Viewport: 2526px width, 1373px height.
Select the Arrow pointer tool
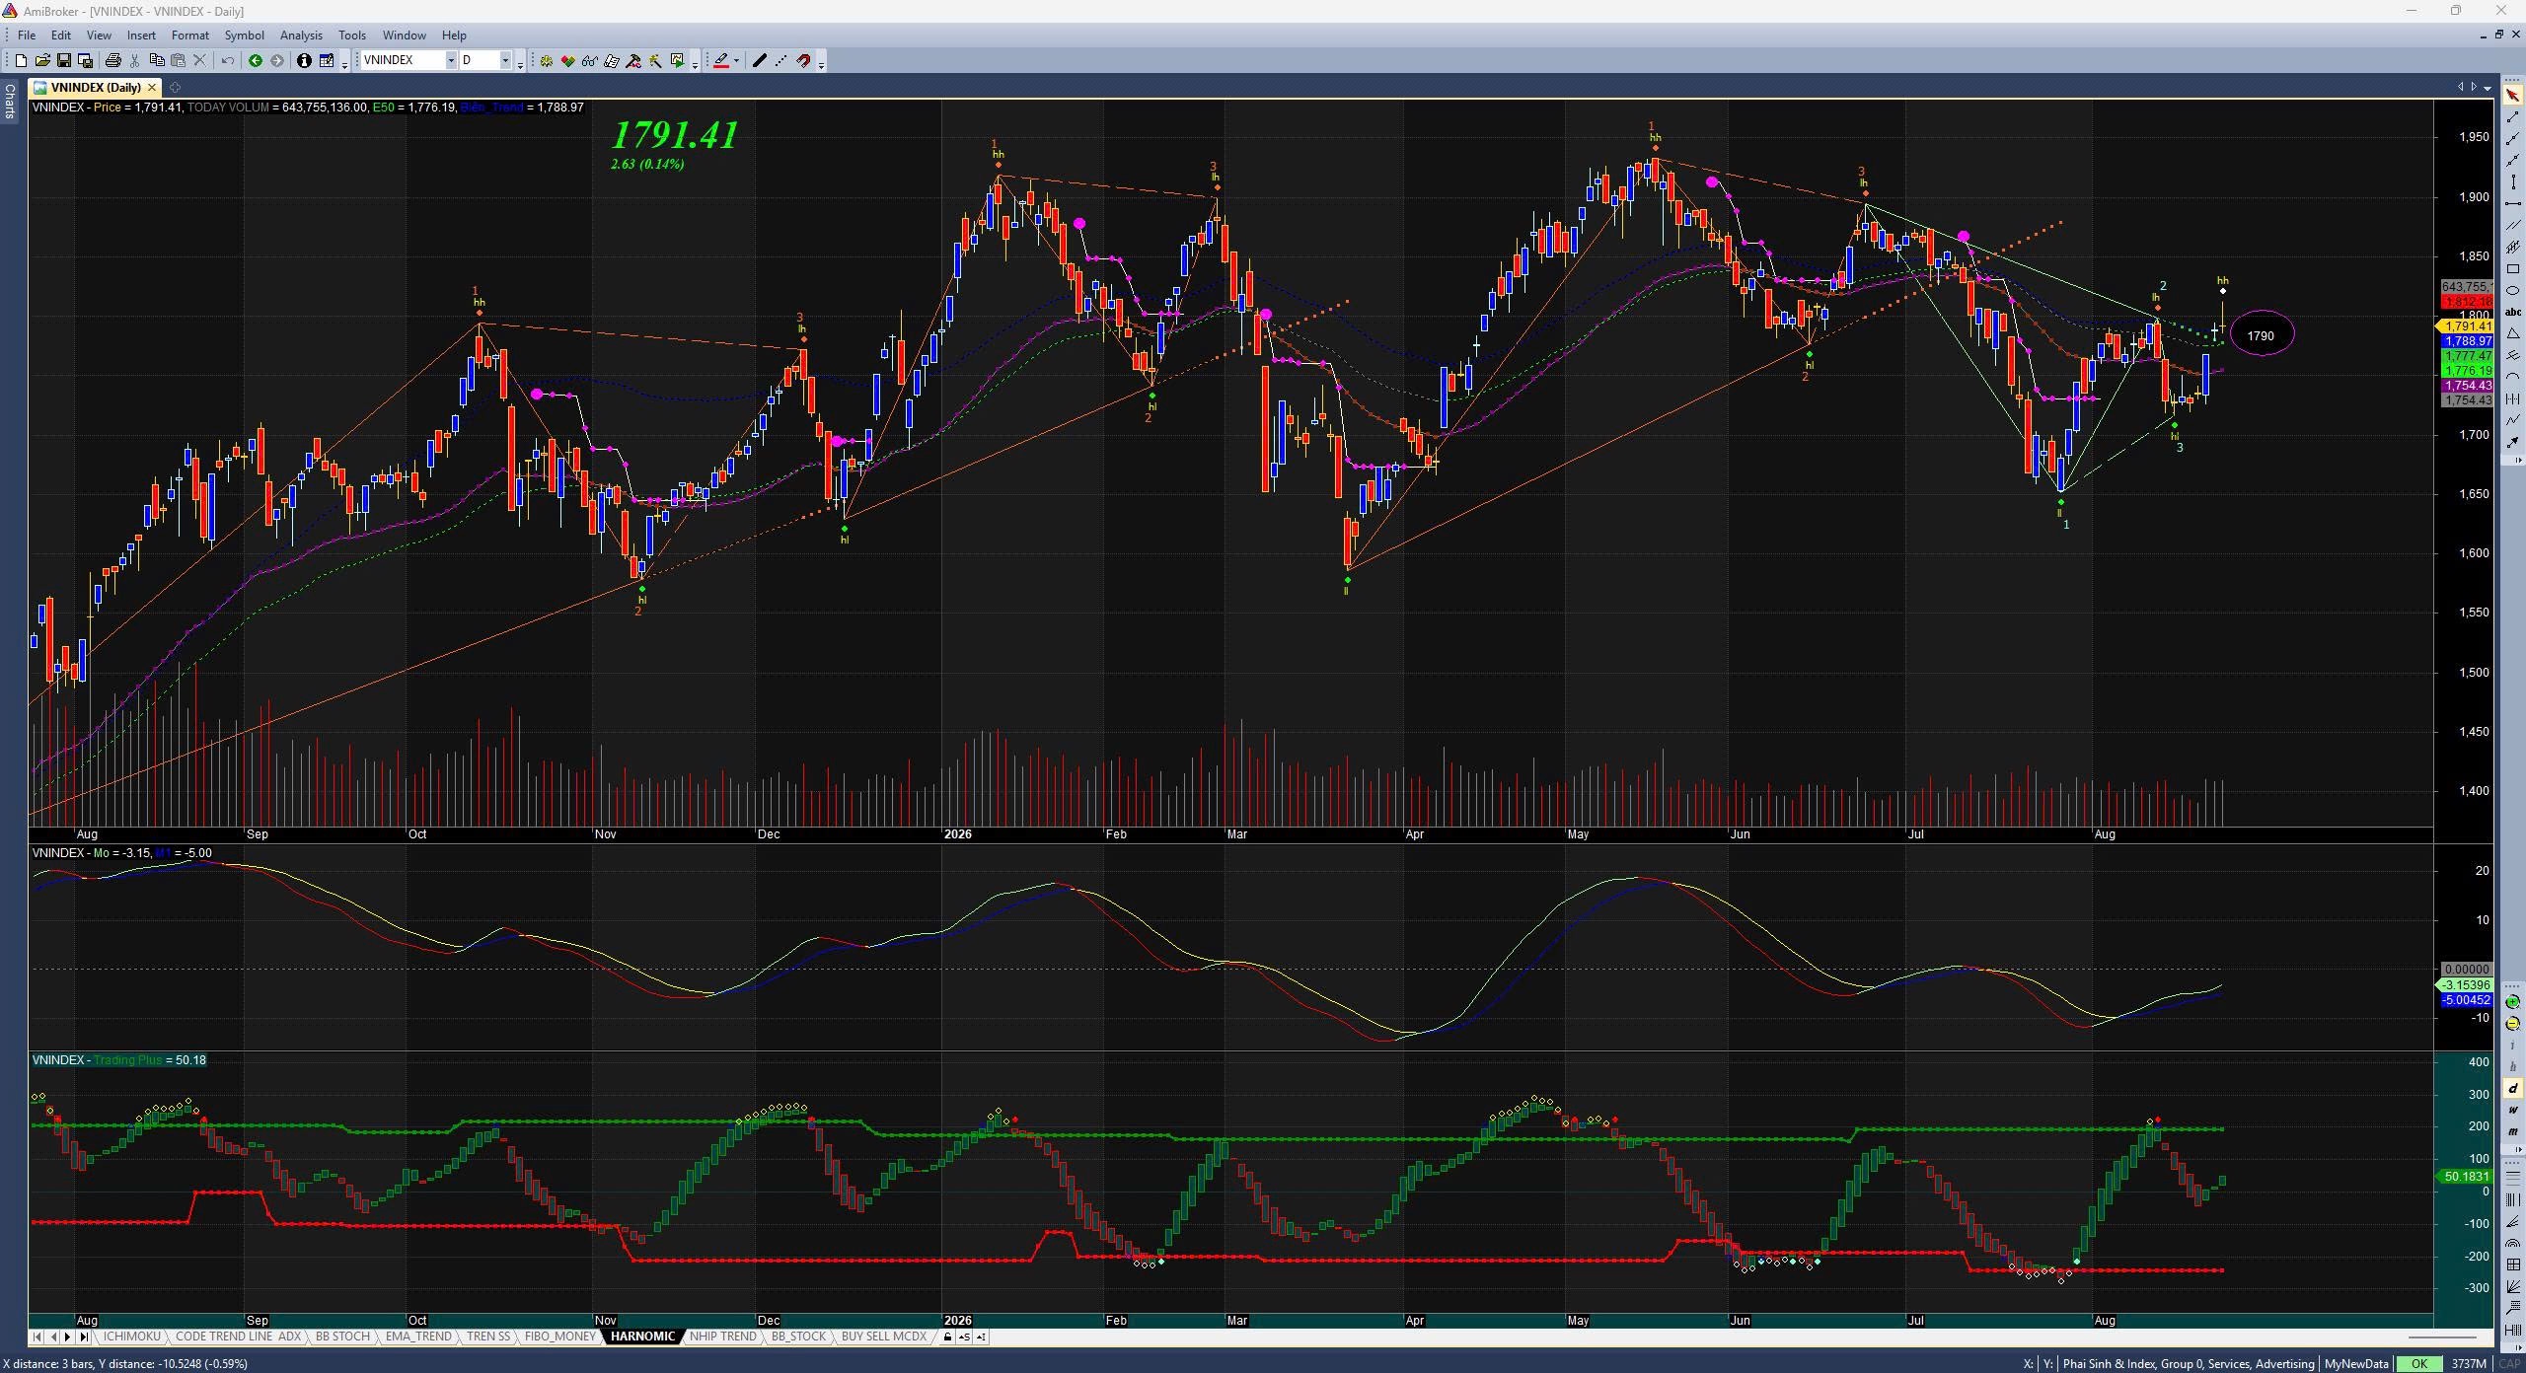point(2512,96)
